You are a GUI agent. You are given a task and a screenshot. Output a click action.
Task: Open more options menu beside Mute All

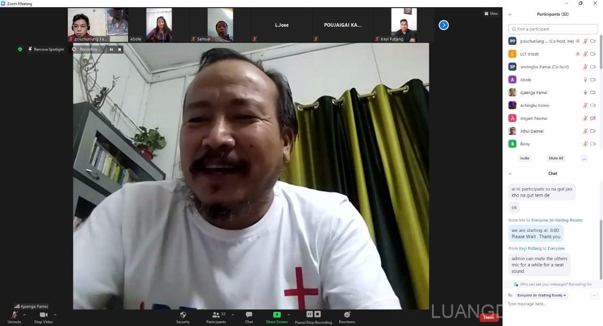coord(584,159)
